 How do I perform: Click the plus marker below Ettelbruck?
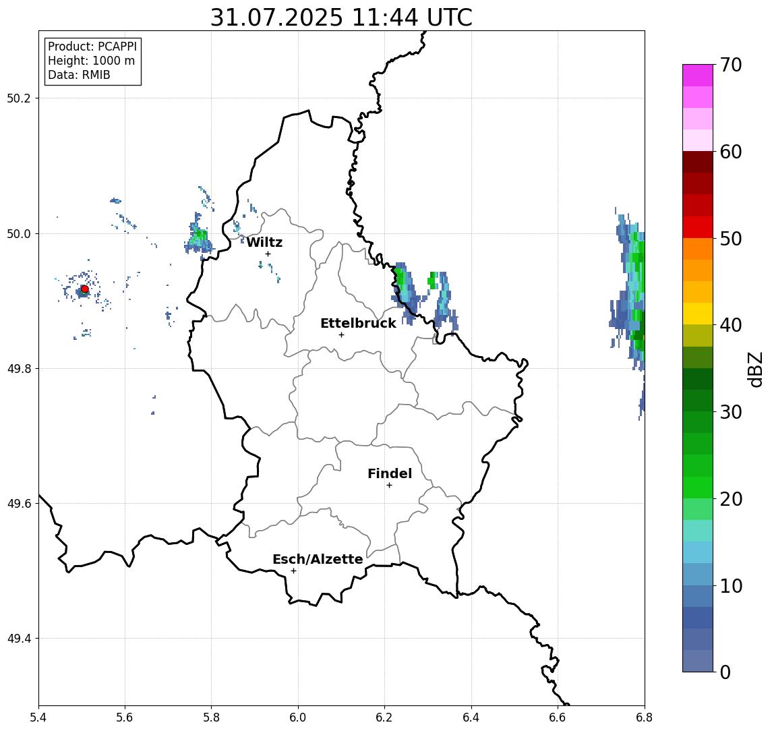pos(341,335)
